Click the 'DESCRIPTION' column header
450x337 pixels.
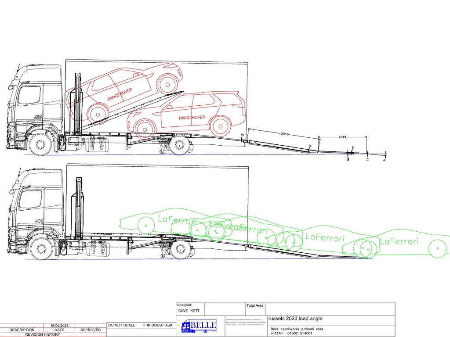pyautogui.click(x=22, y=330)
